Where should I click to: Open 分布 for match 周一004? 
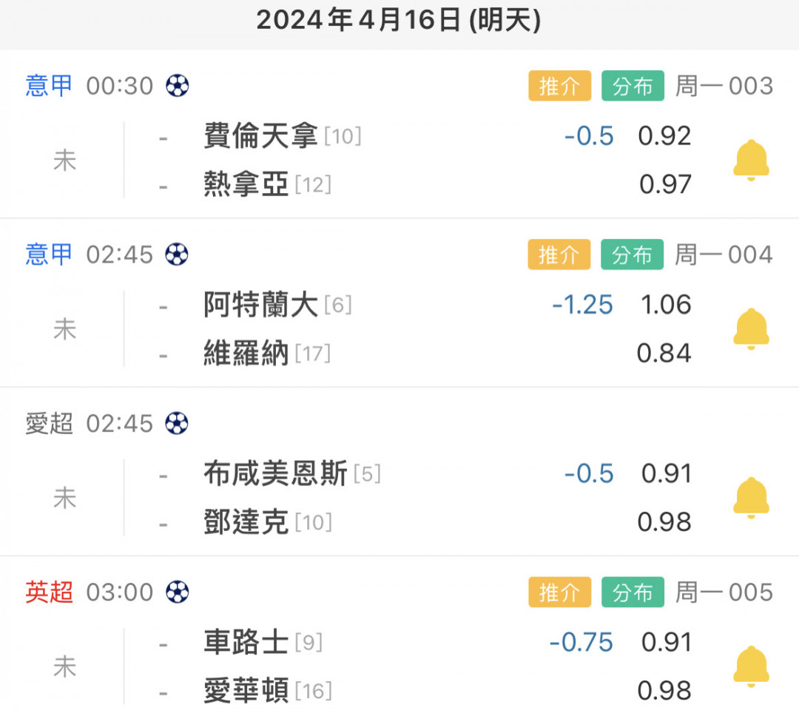click(x=633, y=254)
